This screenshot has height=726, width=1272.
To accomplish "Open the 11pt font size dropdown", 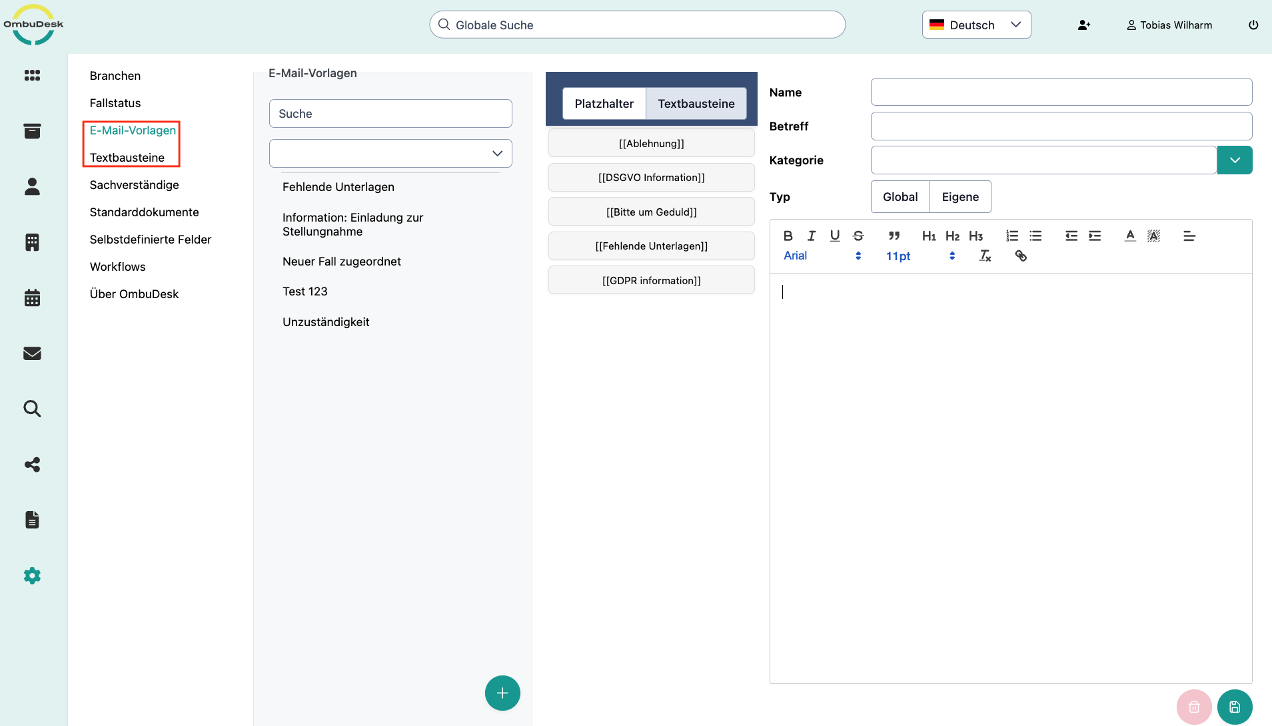I will (x=920, y=256).
